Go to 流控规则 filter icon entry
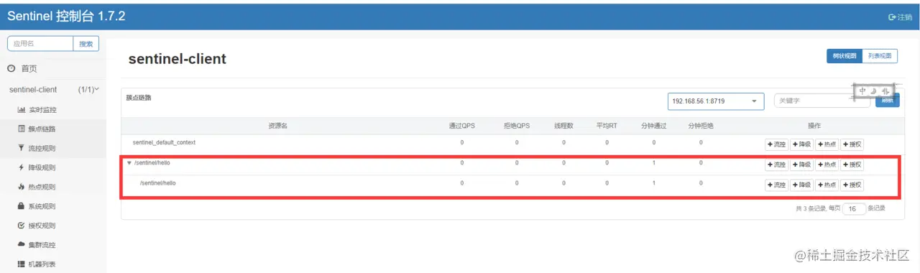This screenshot has height=273, width=920. pos(37,149)
